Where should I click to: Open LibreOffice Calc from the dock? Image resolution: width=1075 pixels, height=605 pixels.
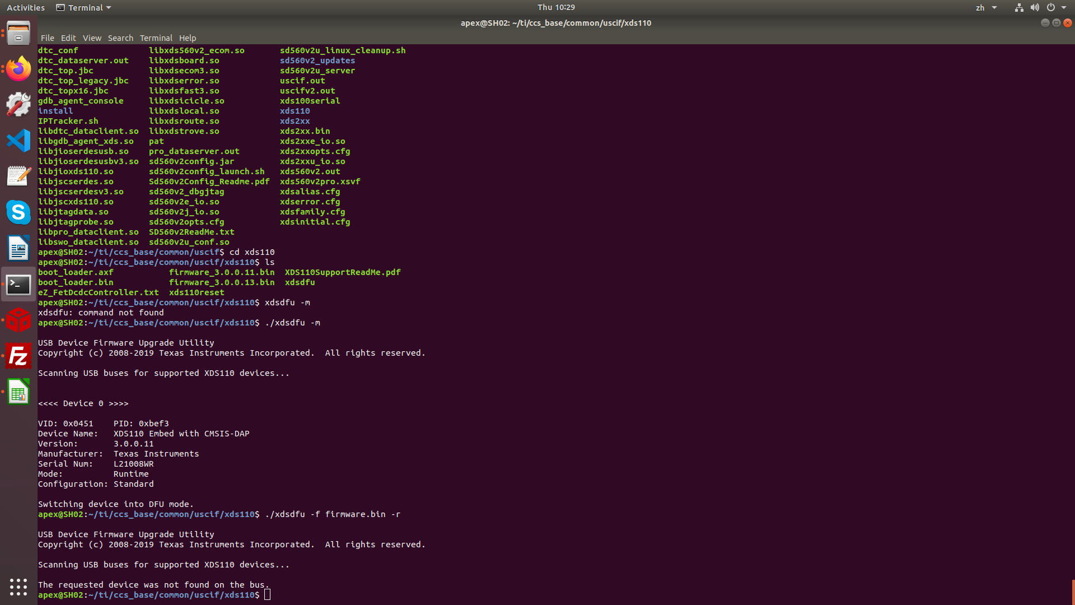(18, 392)
